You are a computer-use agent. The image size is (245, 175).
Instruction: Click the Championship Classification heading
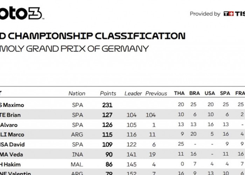pyautogui.click(x=92, y=36)
